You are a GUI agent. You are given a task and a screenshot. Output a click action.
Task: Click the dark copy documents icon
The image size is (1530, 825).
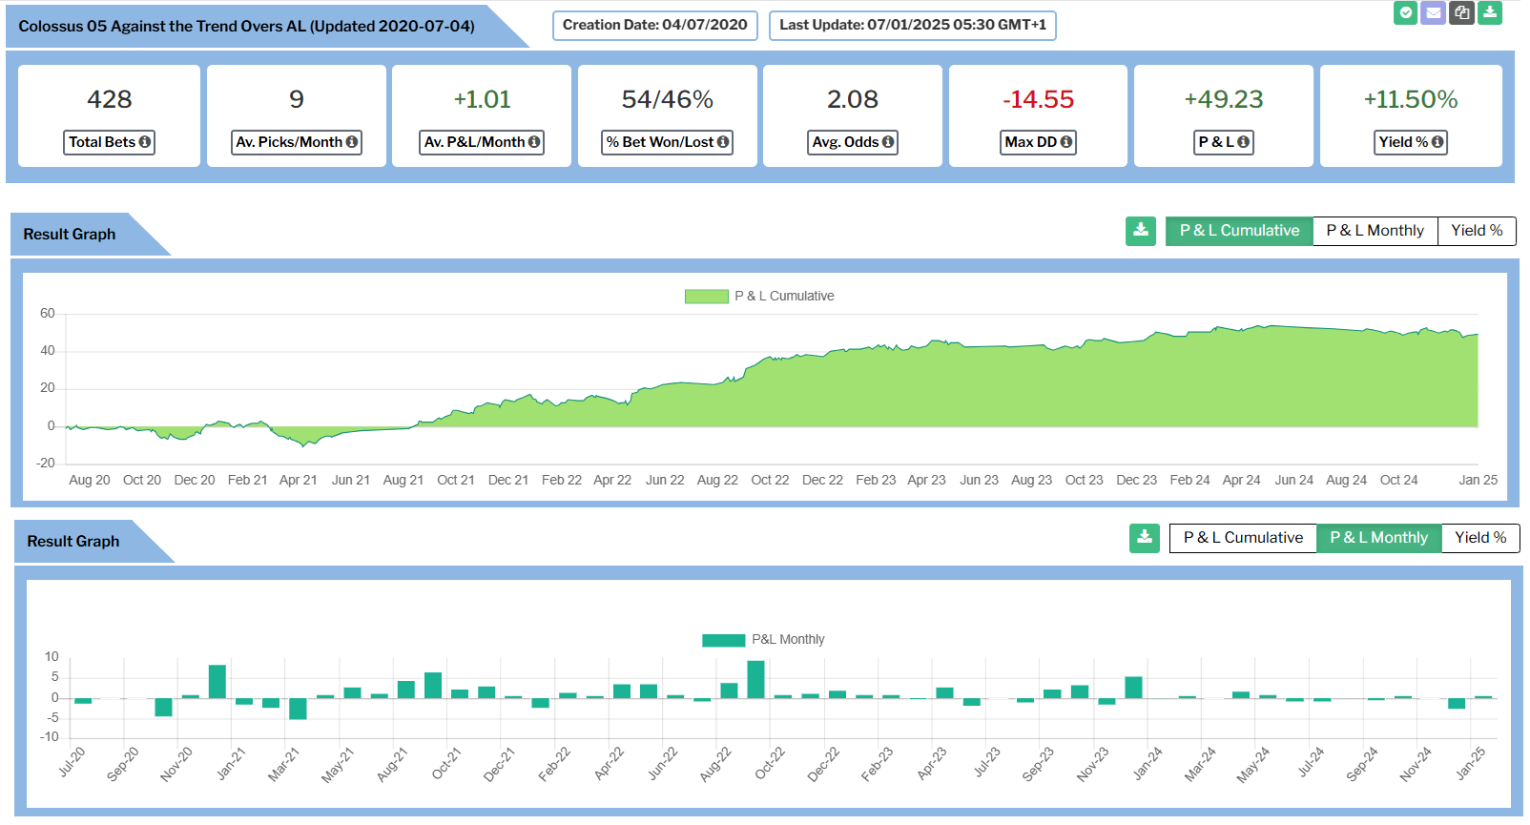1461,13
